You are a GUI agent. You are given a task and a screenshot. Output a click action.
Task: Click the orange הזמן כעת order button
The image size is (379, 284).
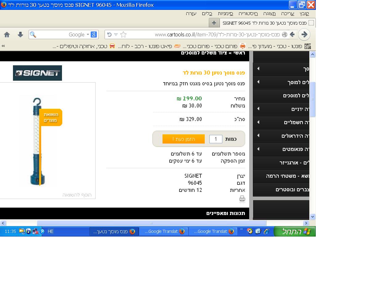click(x=183, y=139)
